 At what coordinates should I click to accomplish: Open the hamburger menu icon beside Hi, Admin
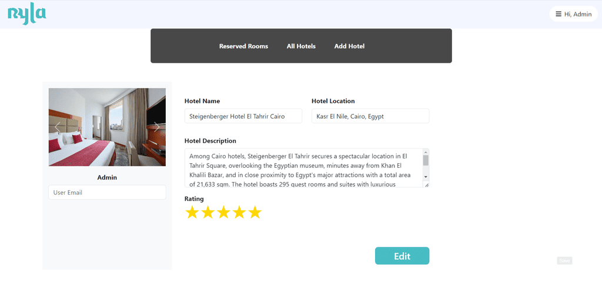point(558,14)
